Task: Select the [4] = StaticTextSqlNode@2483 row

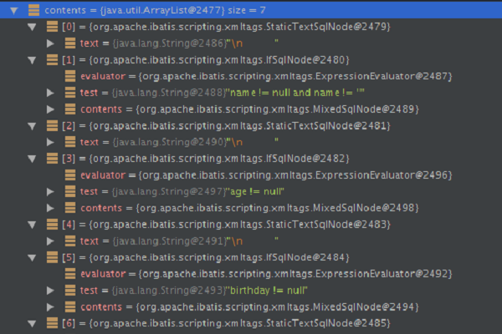Action: pos(251,225)
